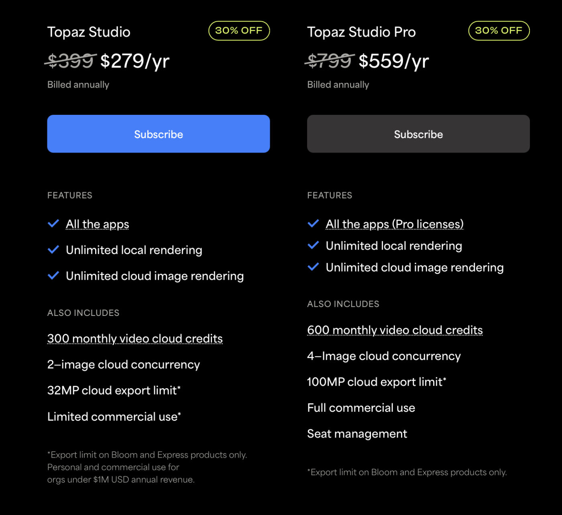Image resolution: width=562 pixels, height=515 pixels.
Task: Open the 'All the apps' link
Action: point(97,224)
